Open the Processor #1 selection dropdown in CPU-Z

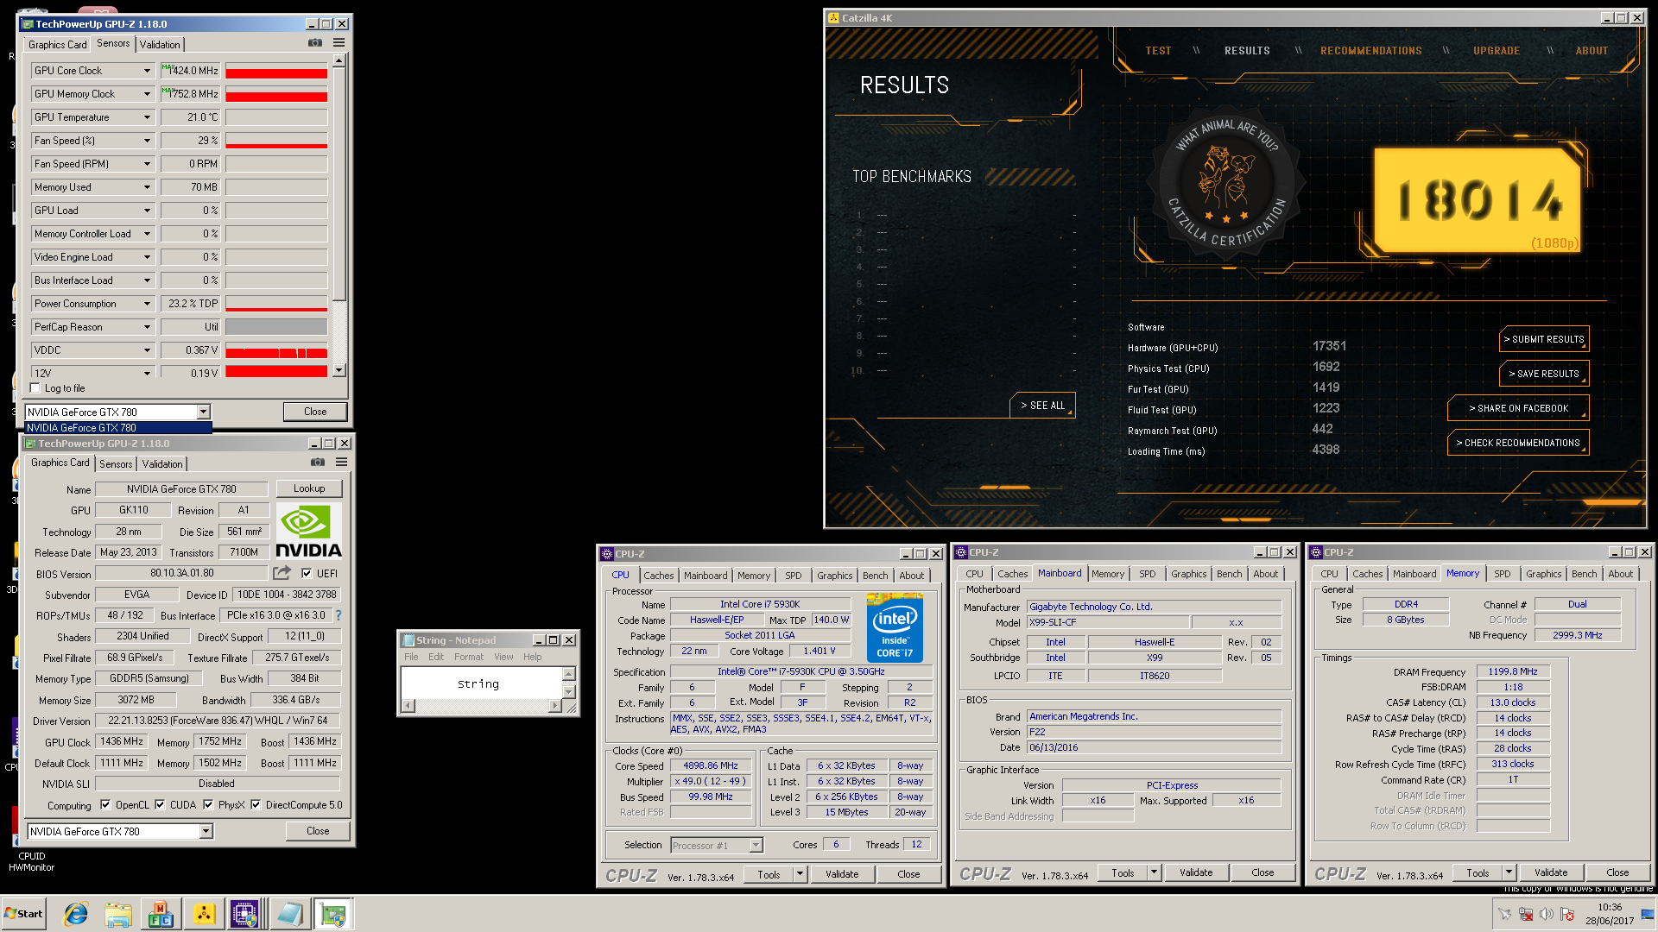756,845
